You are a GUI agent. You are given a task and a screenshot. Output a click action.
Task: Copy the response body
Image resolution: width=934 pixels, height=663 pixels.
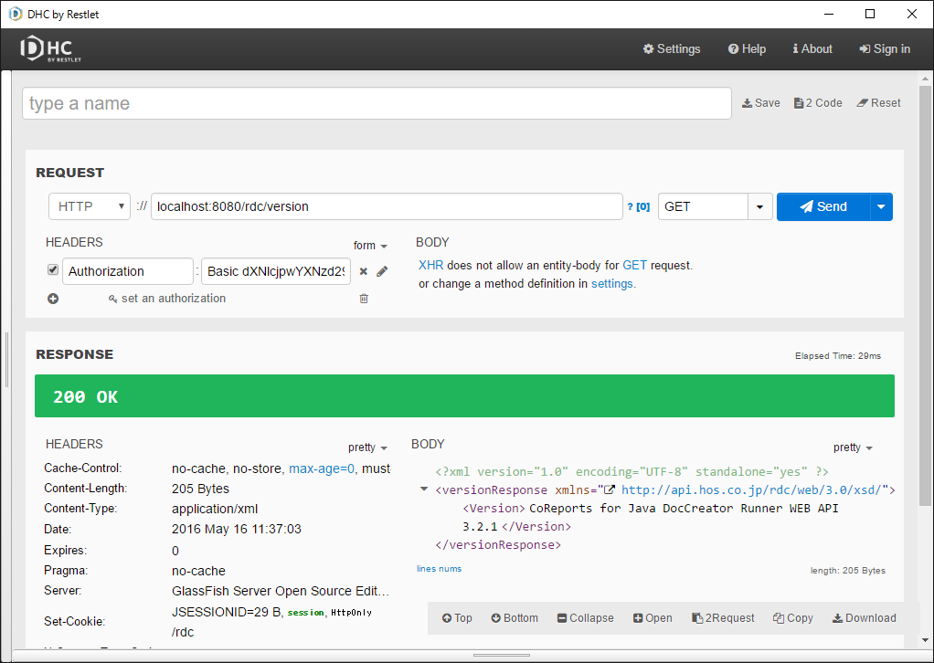coord(792,618)
